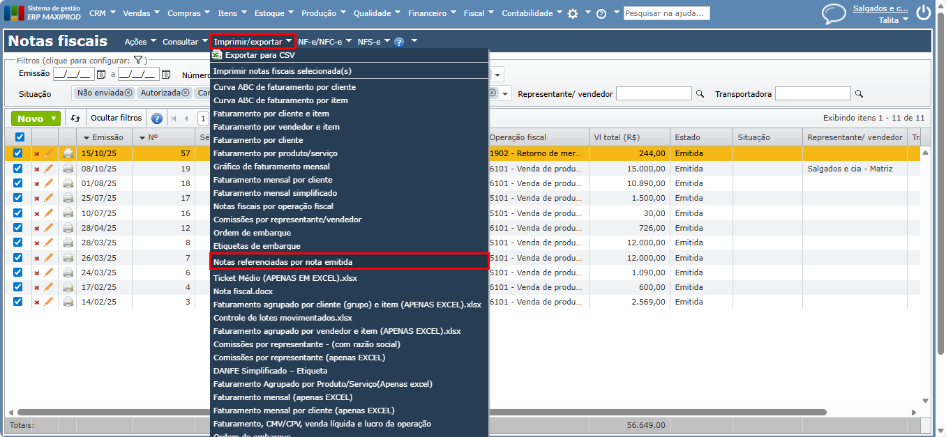Click the Salgados e c... company link
Screen dimensions: 946x437
point(880,8)
